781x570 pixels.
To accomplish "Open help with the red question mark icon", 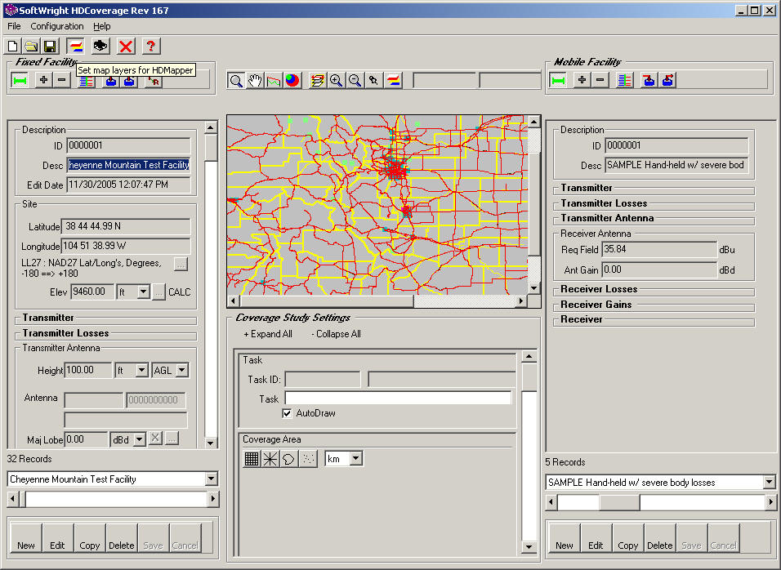I will click(x=151, y=47).
